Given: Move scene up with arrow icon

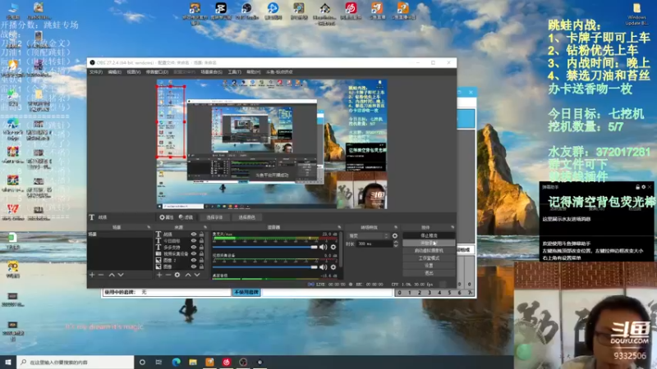Looking at the screenshot, I should (x=112, y=275).
